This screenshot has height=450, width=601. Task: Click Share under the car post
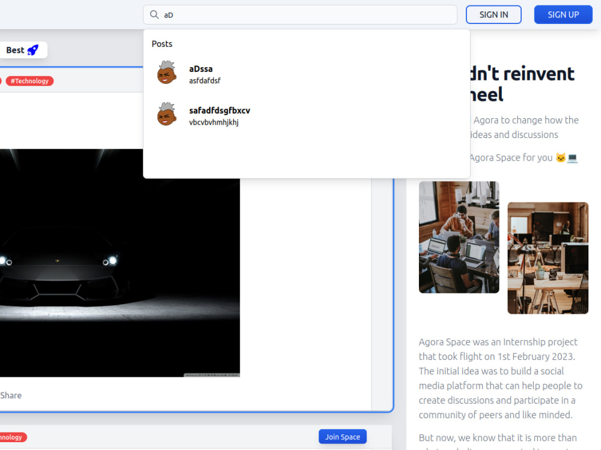click(x=11, y=395)
